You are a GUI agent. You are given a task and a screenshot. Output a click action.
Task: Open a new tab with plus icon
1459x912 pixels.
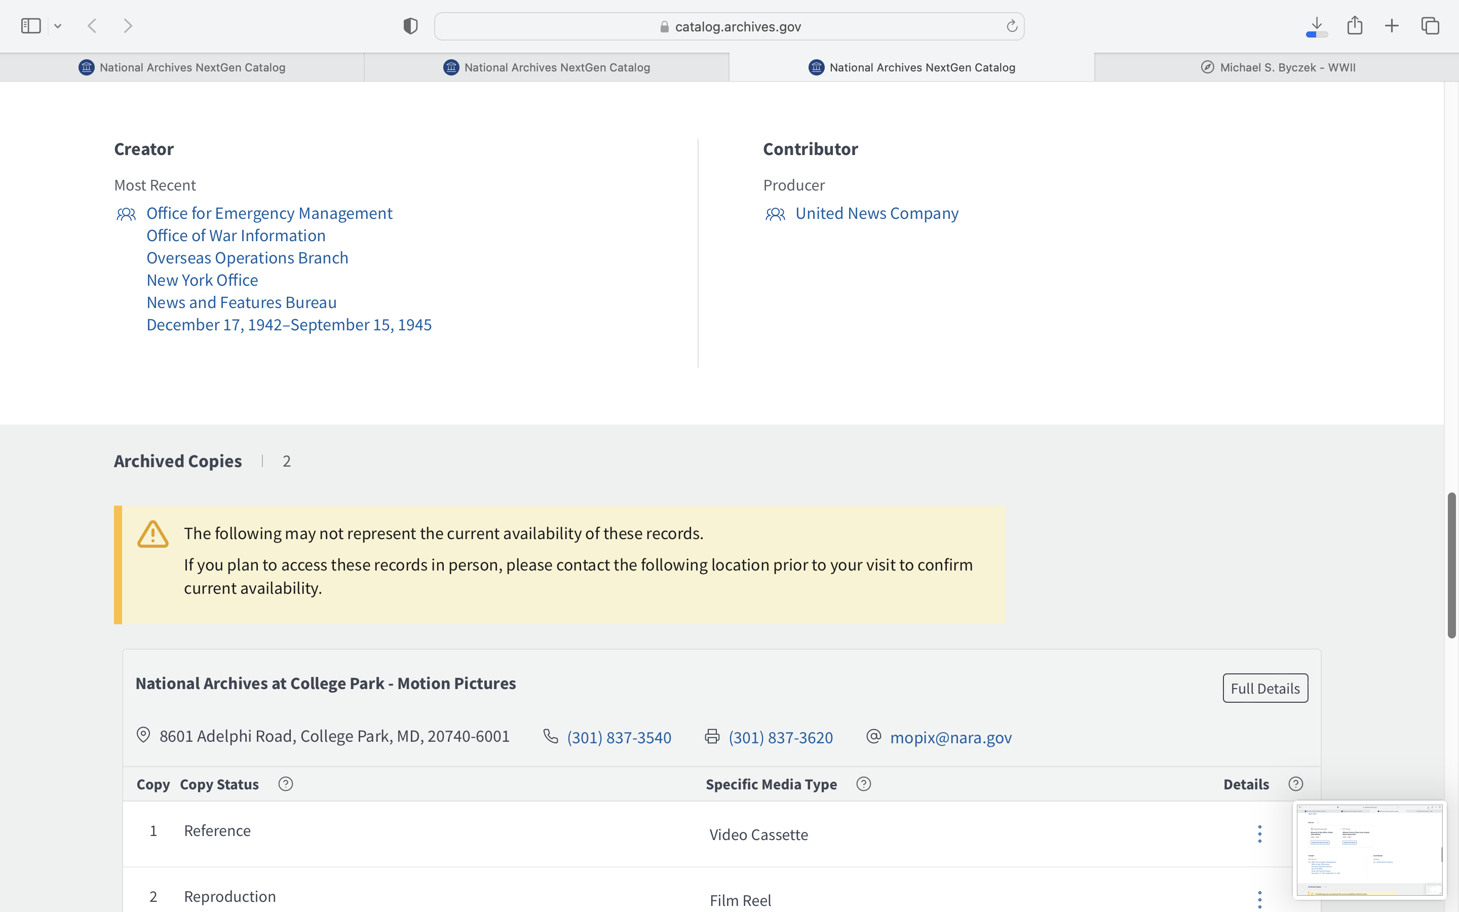[x=1392, y=26]
